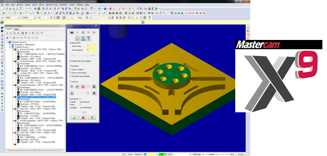Screen dimensions: 327x156
Task: Open the Operations Manager panel dropdown arrow
Action: [x=61, y=26]
